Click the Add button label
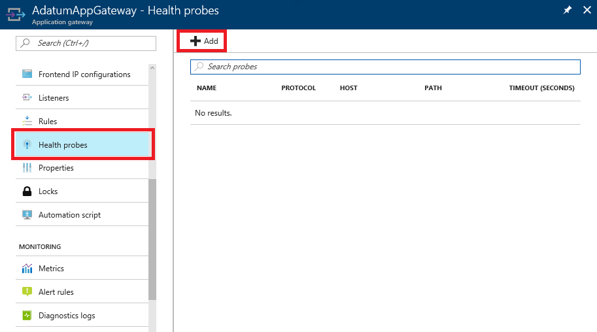597x332 pixels. 211,41
